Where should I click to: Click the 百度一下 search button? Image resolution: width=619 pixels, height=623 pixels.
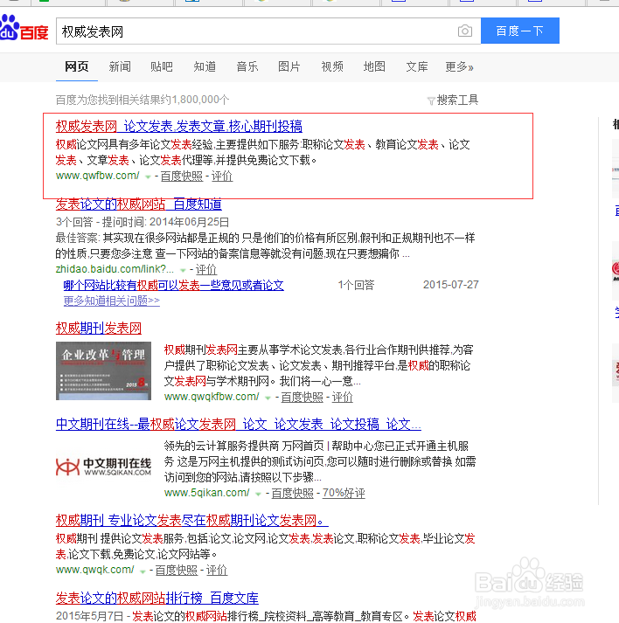[519, 31]
